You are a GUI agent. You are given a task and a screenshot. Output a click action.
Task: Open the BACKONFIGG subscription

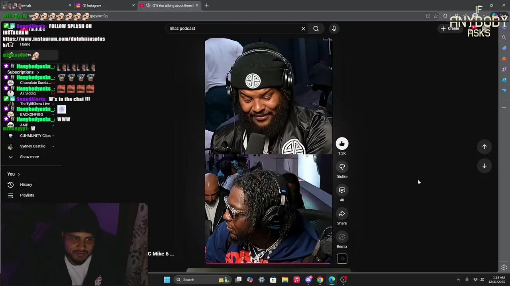[31, 114]
